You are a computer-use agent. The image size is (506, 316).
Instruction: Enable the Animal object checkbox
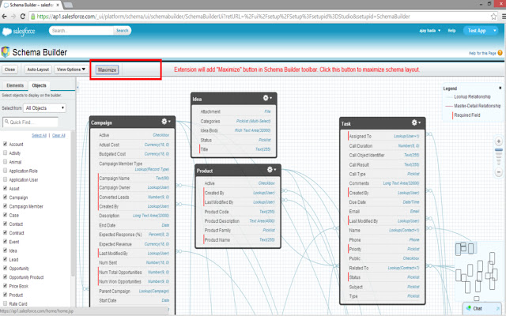(6, 161)
